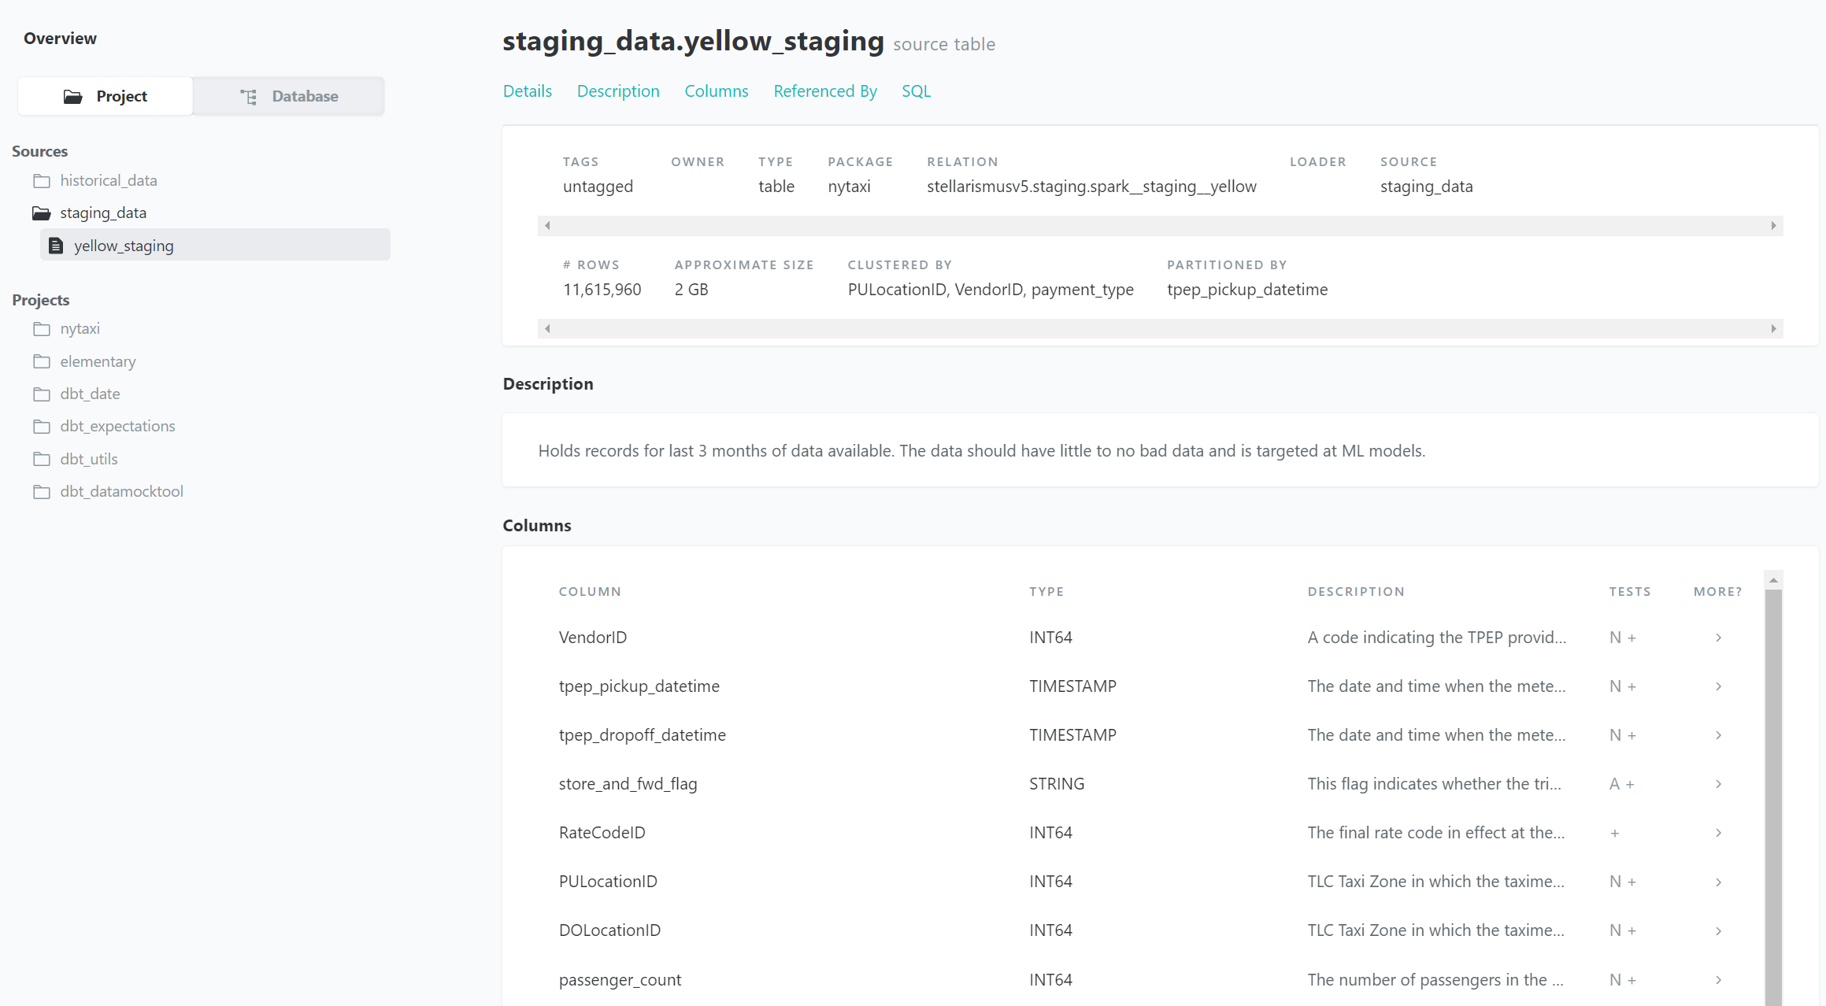
Task: Toggle the elementary project folder
Action: [x=98, y=361]
